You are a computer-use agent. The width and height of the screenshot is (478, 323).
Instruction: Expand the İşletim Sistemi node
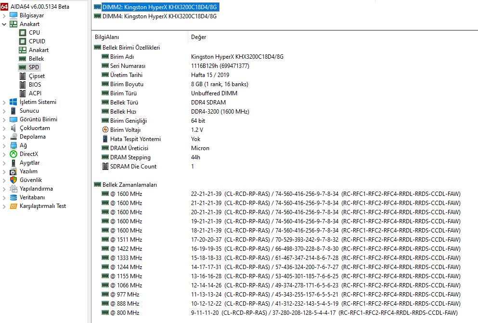click(x=4, y=103)
